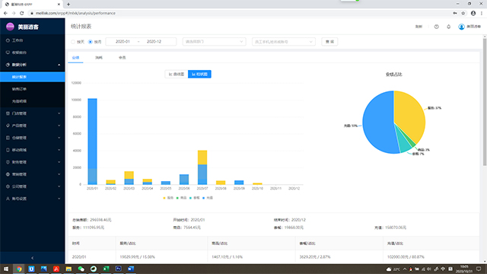This screenshot has height=274, width=487.
Task: Reload the page using the browser refresh icon
Action: [x=22, y=13]
